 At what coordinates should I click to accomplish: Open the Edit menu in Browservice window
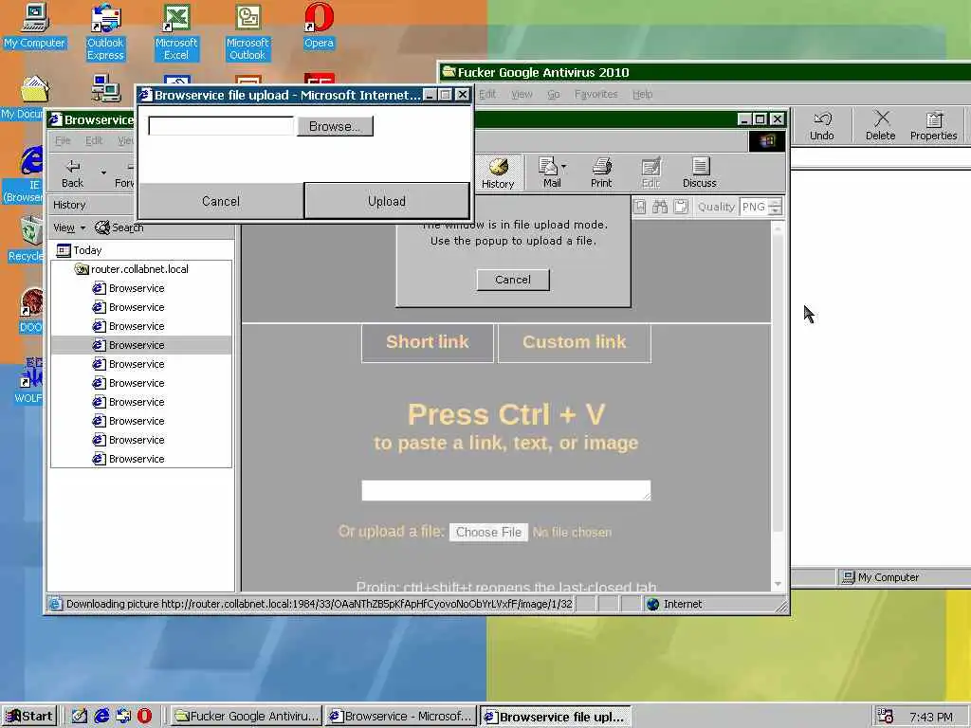pos(94,140)
